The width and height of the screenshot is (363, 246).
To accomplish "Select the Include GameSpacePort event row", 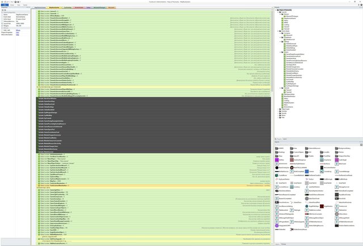I will pyautogui.click(x=153, y=130).
